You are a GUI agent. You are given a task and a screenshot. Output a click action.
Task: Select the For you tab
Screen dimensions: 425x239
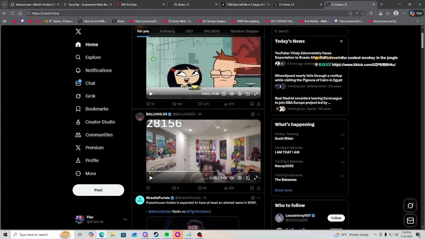pos(143,31)
